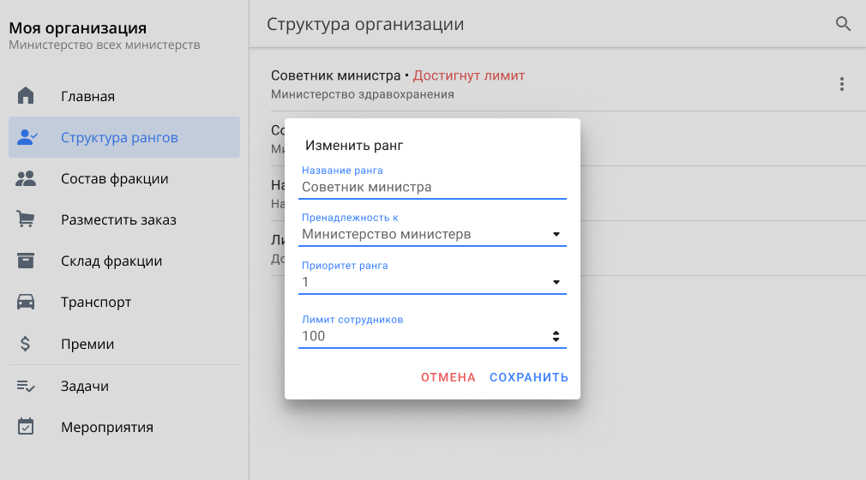Screen dimensions: 866x480
Task: Click the Задачи checklist icon
Action: [26, 386]
